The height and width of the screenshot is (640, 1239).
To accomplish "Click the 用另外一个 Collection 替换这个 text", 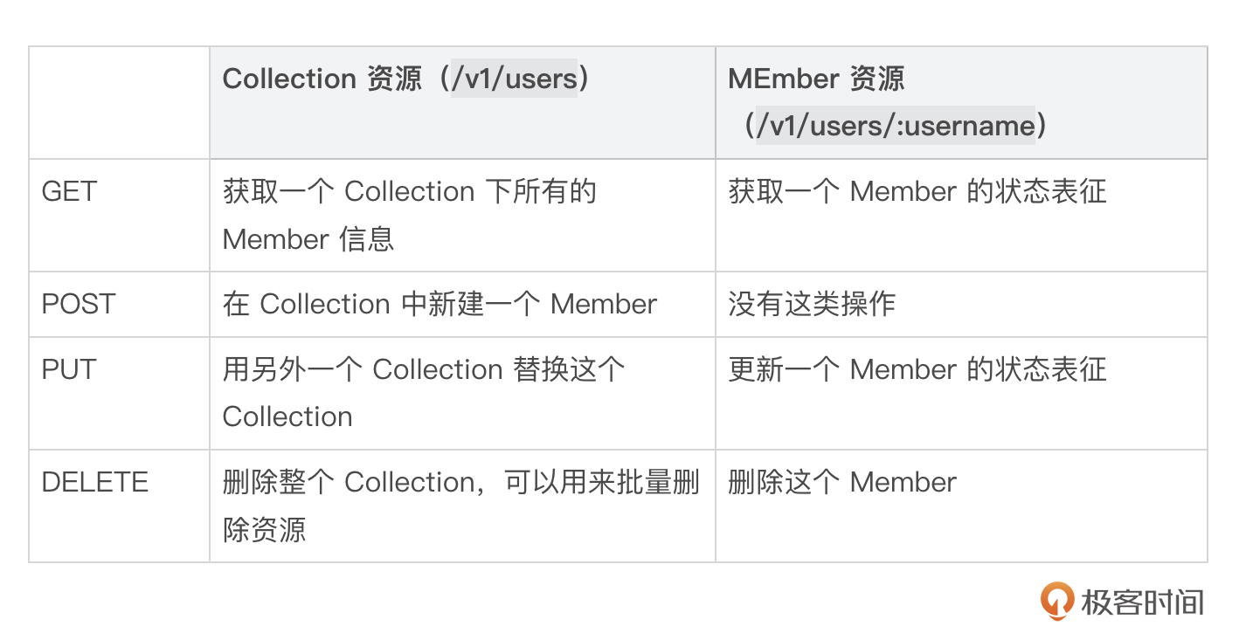I will coord(424,369).
